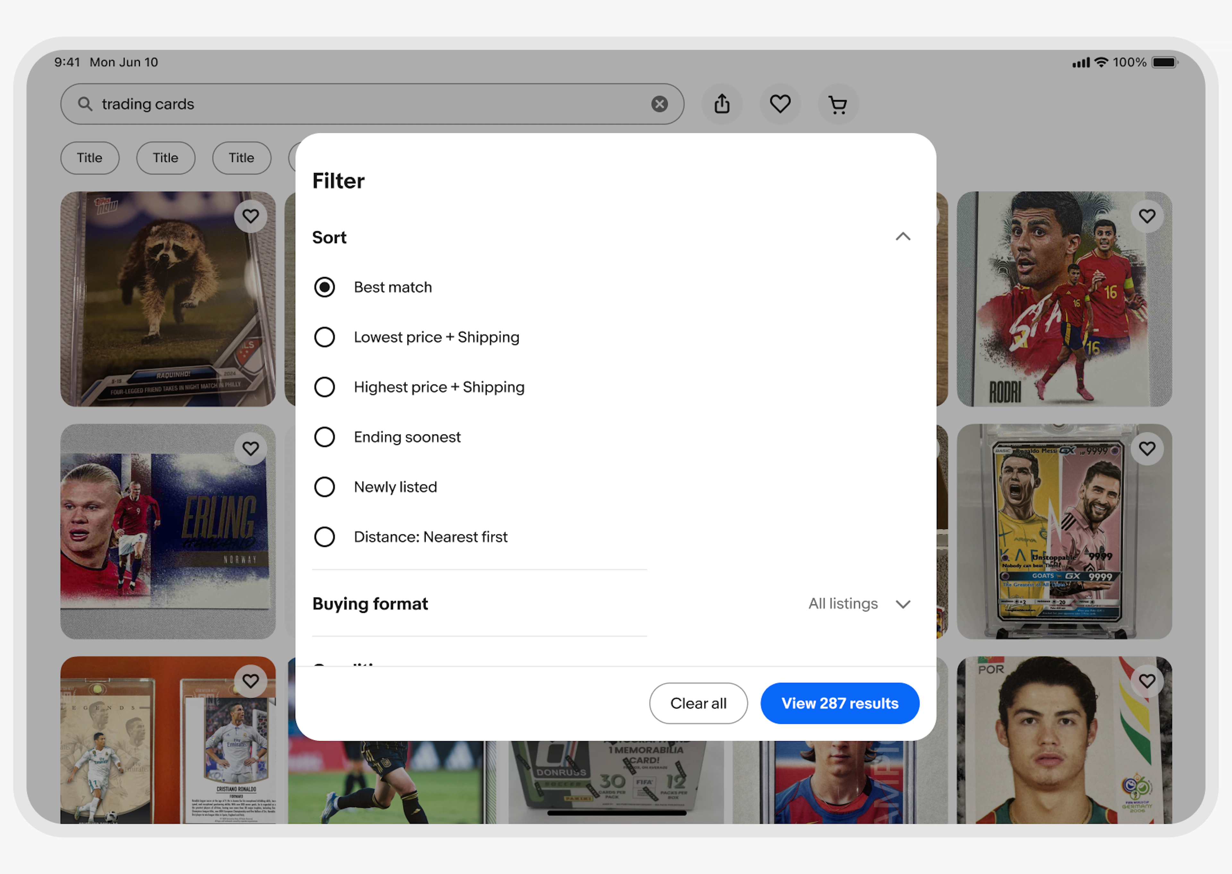The image size is (1232, 874).
Task: Select Highest price + Shipping sort option
Action: tap(324, 387)
